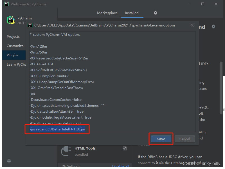Click the kotlinx.coroutines.debug=off line
This screenshot has width=225, height=169.
(55, 123)
